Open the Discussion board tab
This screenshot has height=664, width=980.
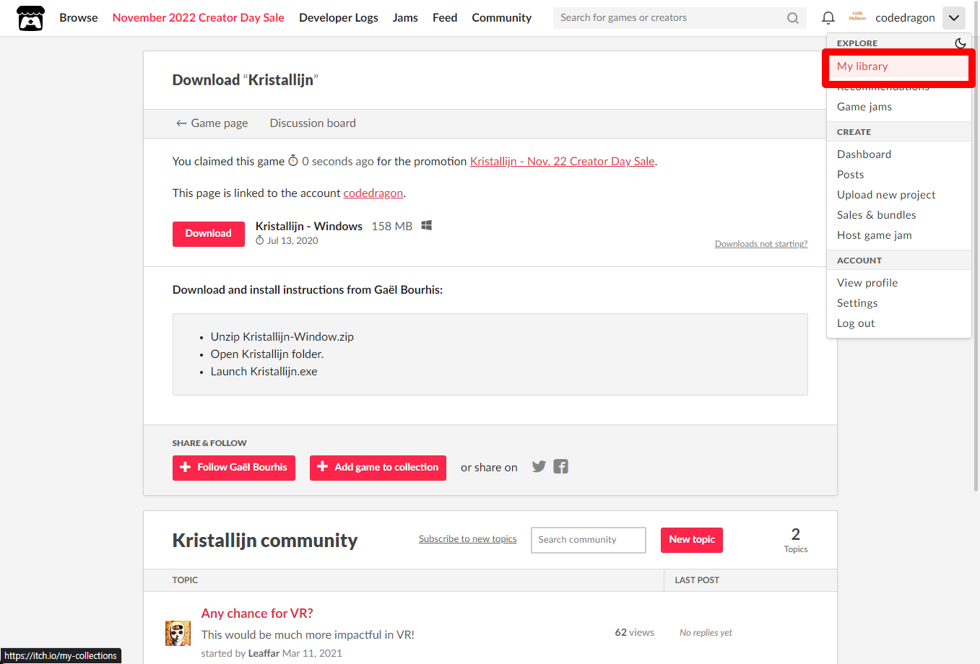313,123
